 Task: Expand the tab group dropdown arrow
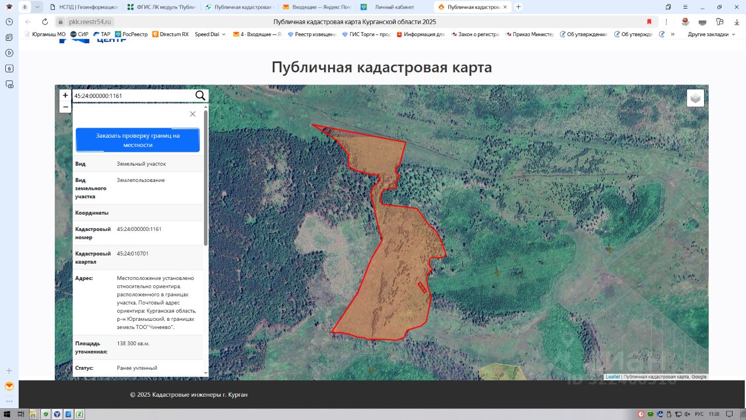coord(37,7)
